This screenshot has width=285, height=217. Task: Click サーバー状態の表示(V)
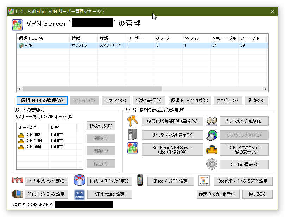pyautogui.click(x=172, y=135)
